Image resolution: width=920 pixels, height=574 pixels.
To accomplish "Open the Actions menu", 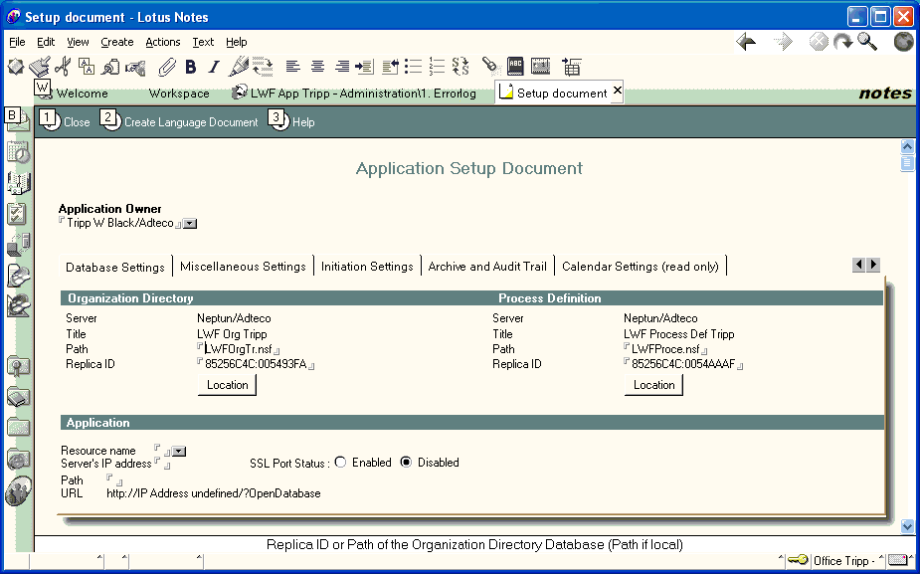I will 162,42.
